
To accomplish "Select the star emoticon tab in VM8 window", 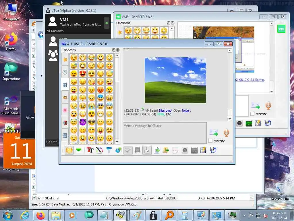I will click(120, 32).
